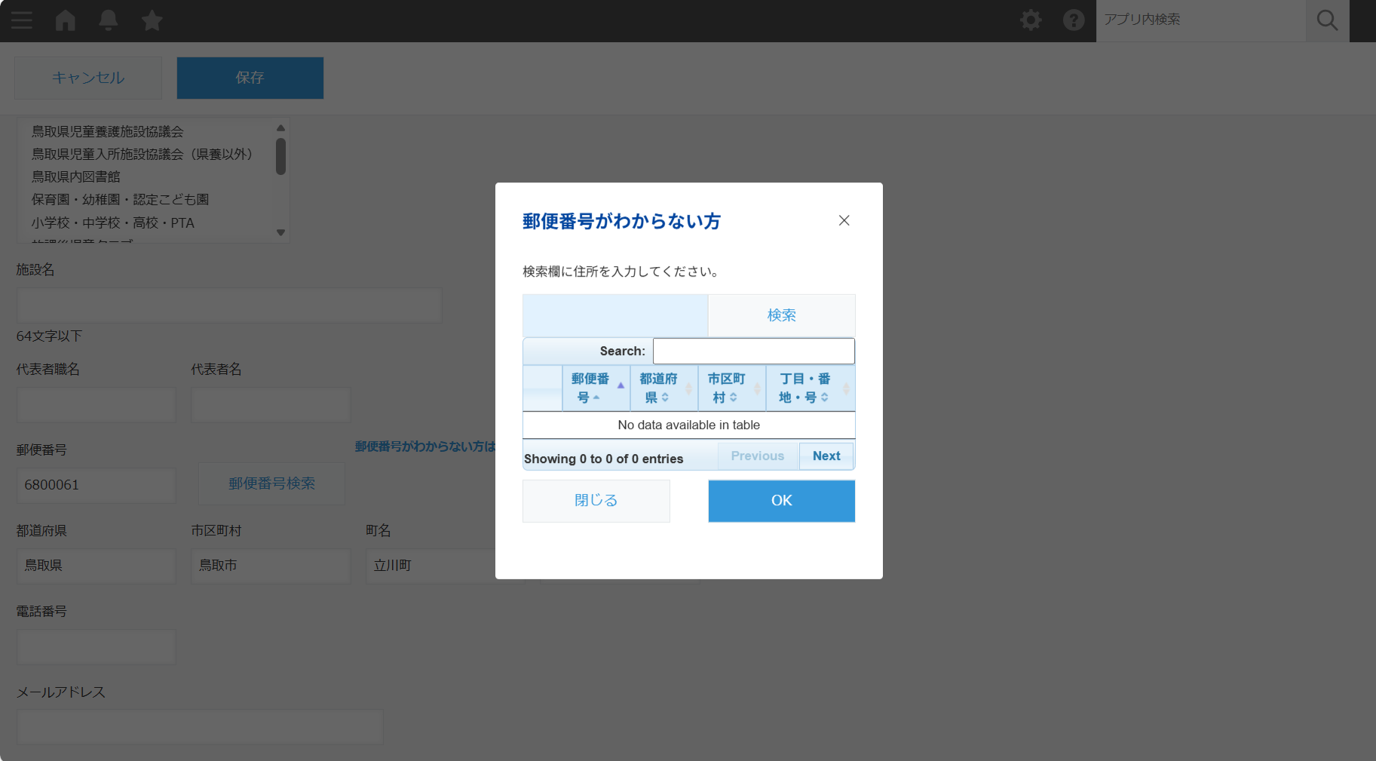The image size is (1376, 761).
Task: Click the 閉じる button
Action: [596, 501]
